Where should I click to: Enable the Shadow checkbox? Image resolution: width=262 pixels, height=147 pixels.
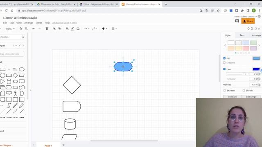[225, 90]
